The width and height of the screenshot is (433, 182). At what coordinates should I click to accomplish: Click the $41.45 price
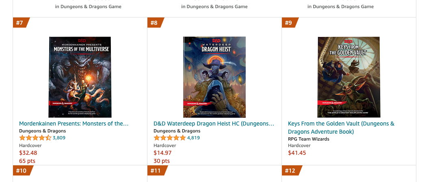297,153
